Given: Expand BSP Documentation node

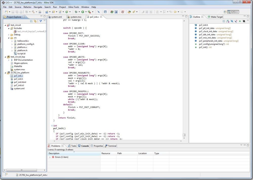Looking at the screenshot, I should point(9,60).
